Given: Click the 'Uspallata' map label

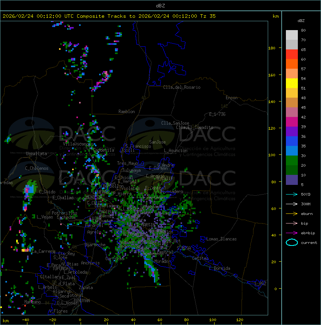Looking at the screenshot, I should 36,154.
